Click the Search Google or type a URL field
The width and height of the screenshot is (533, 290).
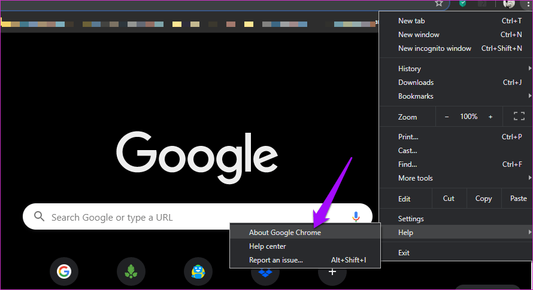[197, 216]
